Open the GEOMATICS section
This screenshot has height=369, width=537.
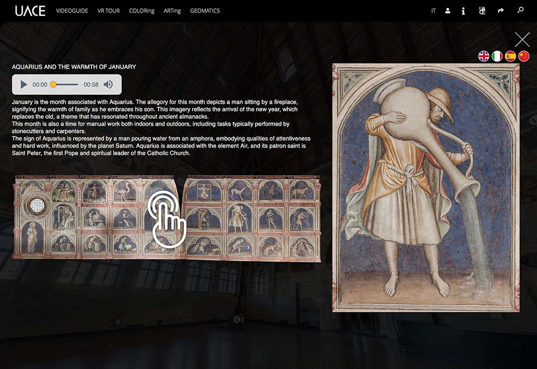205,10
